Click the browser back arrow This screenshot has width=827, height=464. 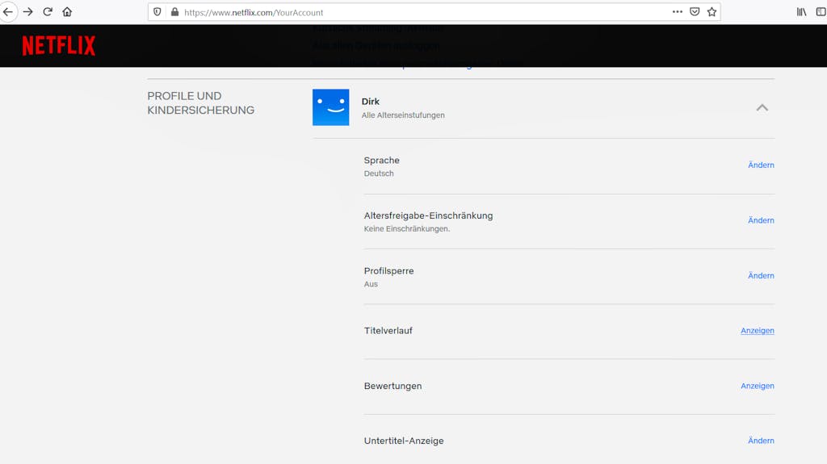click(x=8, y=12)
